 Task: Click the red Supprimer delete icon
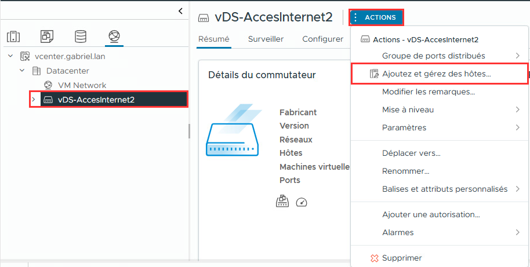[374, 258]
